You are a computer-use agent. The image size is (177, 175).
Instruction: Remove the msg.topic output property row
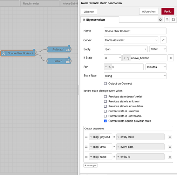click(x=170, y=157)
